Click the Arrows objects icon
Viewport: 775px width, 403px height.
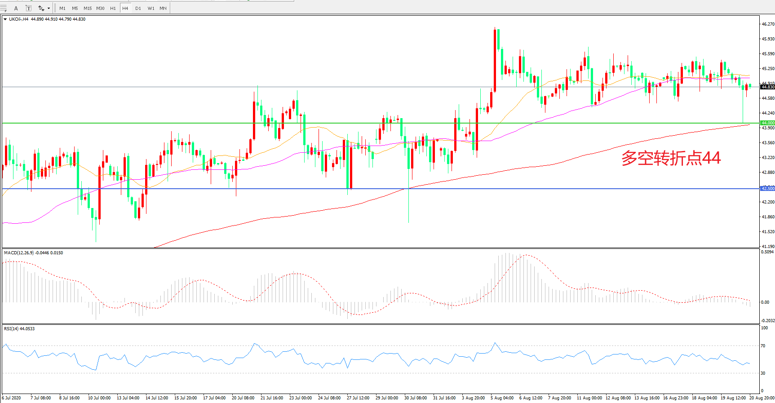click(x=41, y=8)
